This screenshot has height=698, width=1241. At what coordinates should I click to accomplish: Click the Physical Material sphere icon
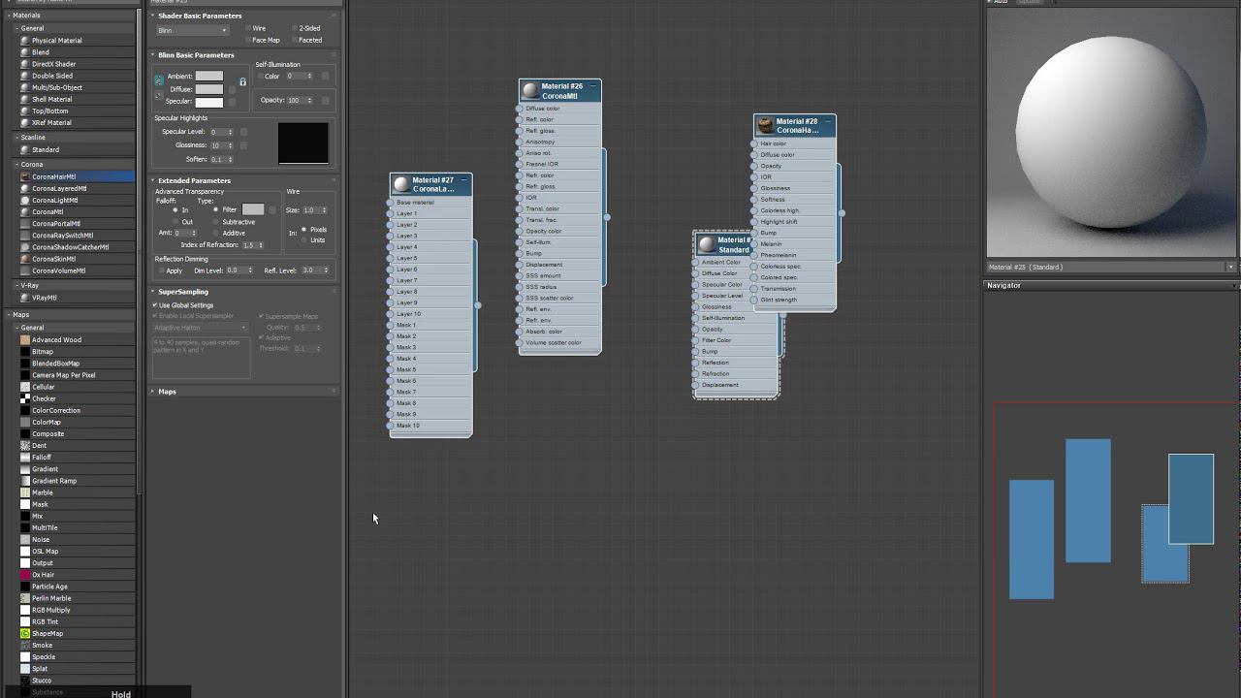click(x=25, y=41)
